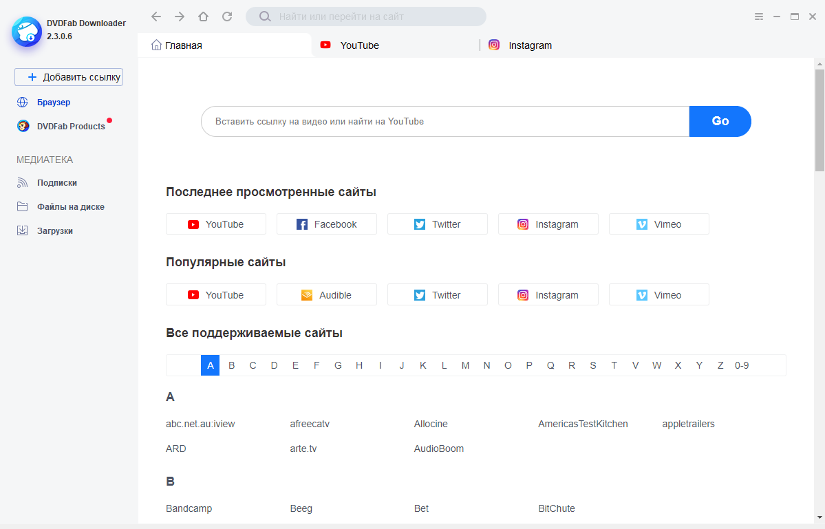Switch to the YouTube tab
This screenshot has height=529, width=825.
click(395, 45)
